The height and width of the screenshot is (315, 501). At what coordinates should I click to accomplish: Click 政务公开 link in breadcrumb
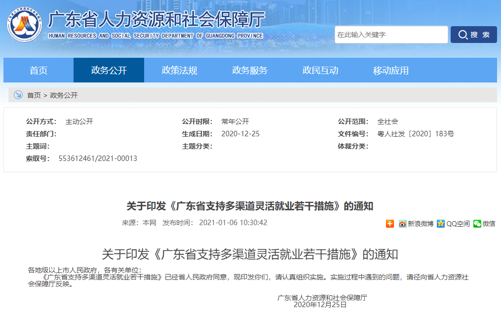coord(64,95)
